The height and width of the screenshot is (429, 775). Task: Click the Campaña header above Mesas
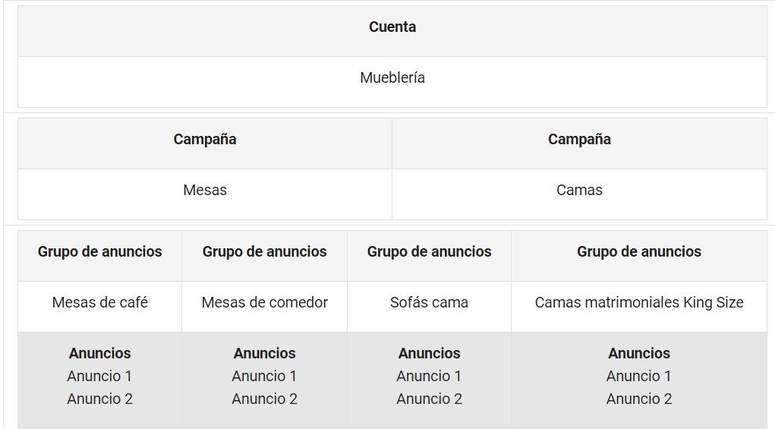point(205,140)
